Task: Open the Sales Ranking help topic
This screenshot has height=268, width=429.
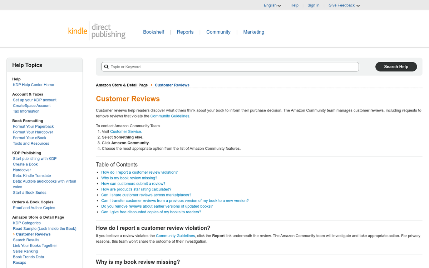Action: (25, 251)
